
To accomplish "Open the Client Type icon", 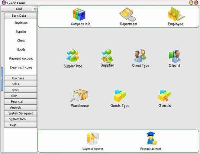I will click(140, 56).
